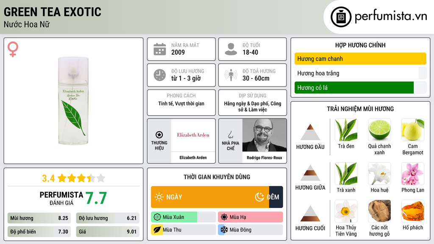This screenshot has width=434, height=244.
Task: Click the Mùi hương 8.25 score bar
Action: click(39, 218)
